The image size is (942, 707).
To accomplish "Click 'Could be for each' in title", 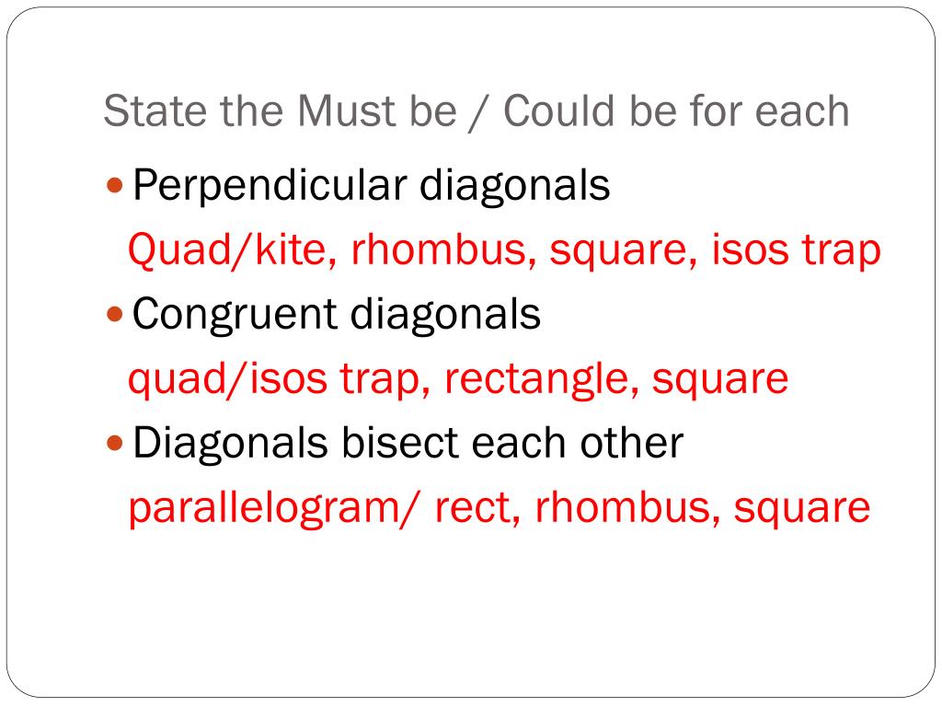I will (x=676, y=111).
